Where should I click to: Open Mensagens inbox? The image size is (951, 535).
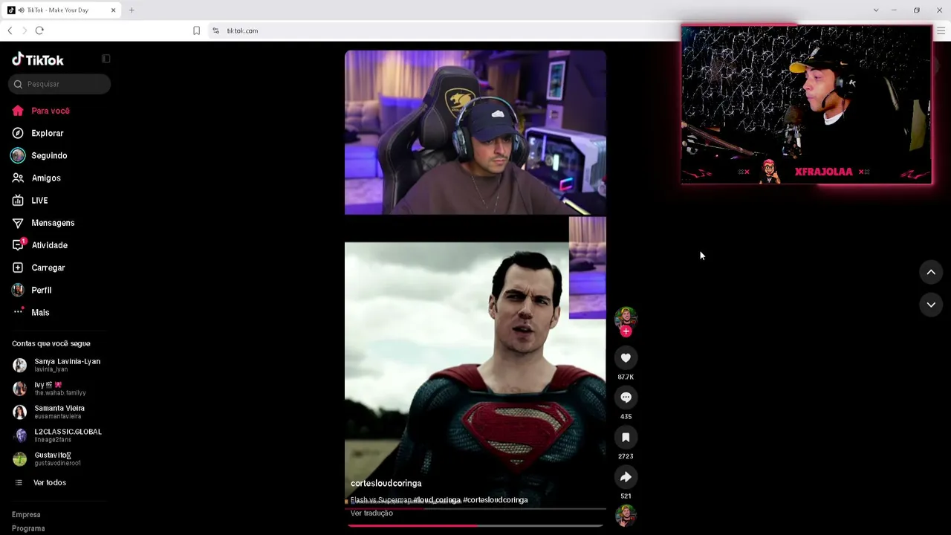point(53,223)
